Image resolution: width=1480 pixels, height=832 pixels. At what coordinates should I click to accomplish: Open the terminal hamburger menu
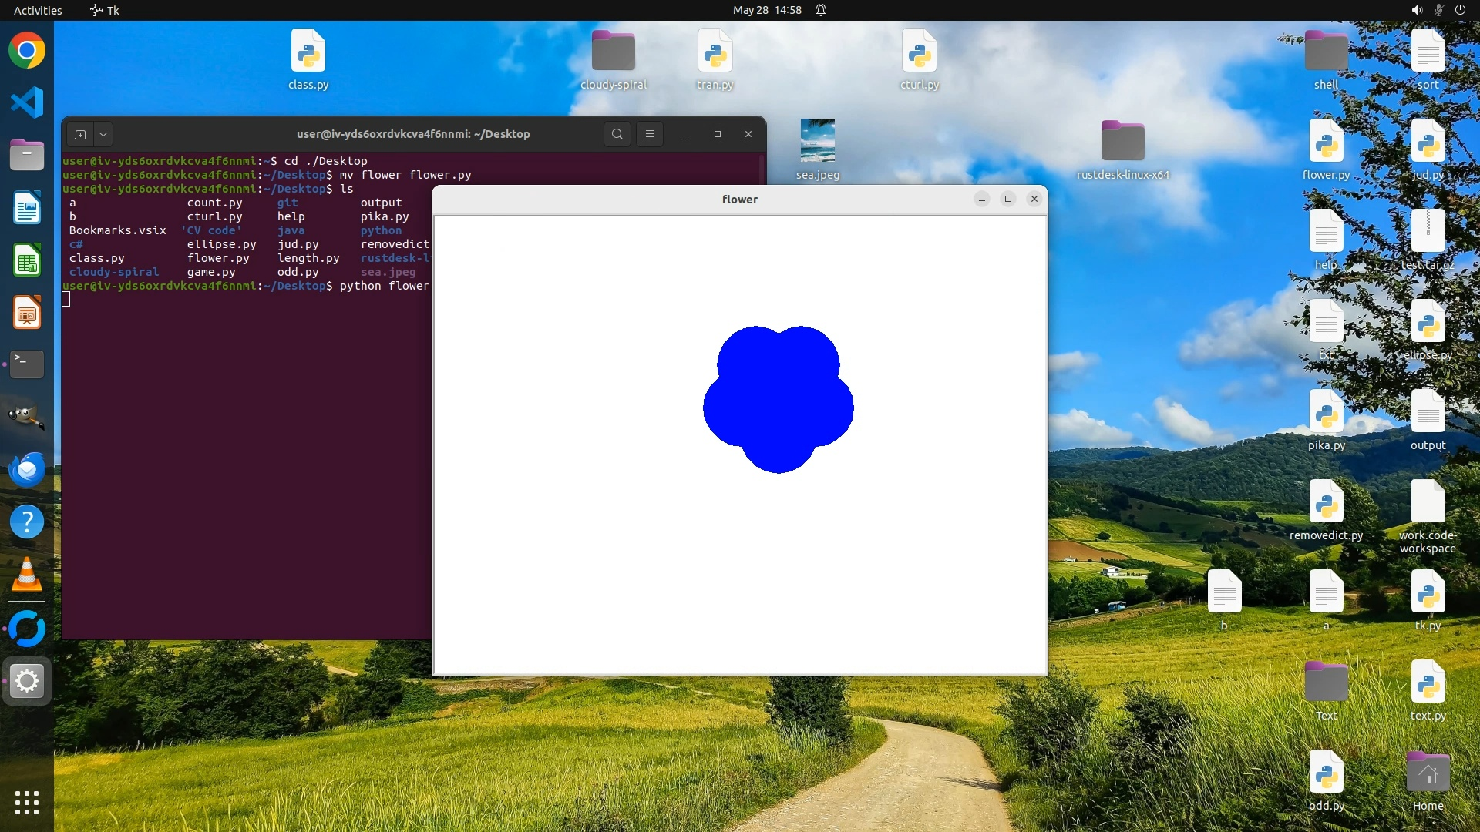tap(650, 134)
